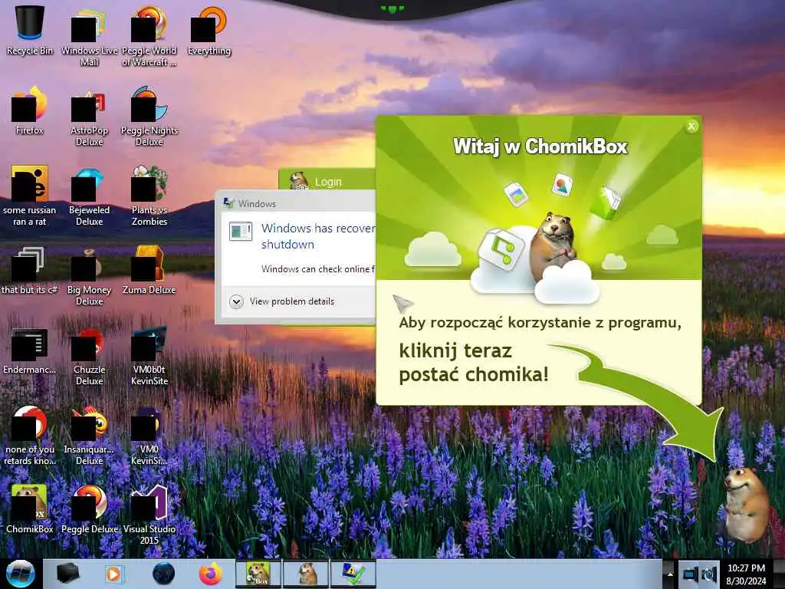Click the 'Witaj w ChomikBox' title text
This screenshot has height=589, width=785.
pyautogui.click(x=540, y=146)
